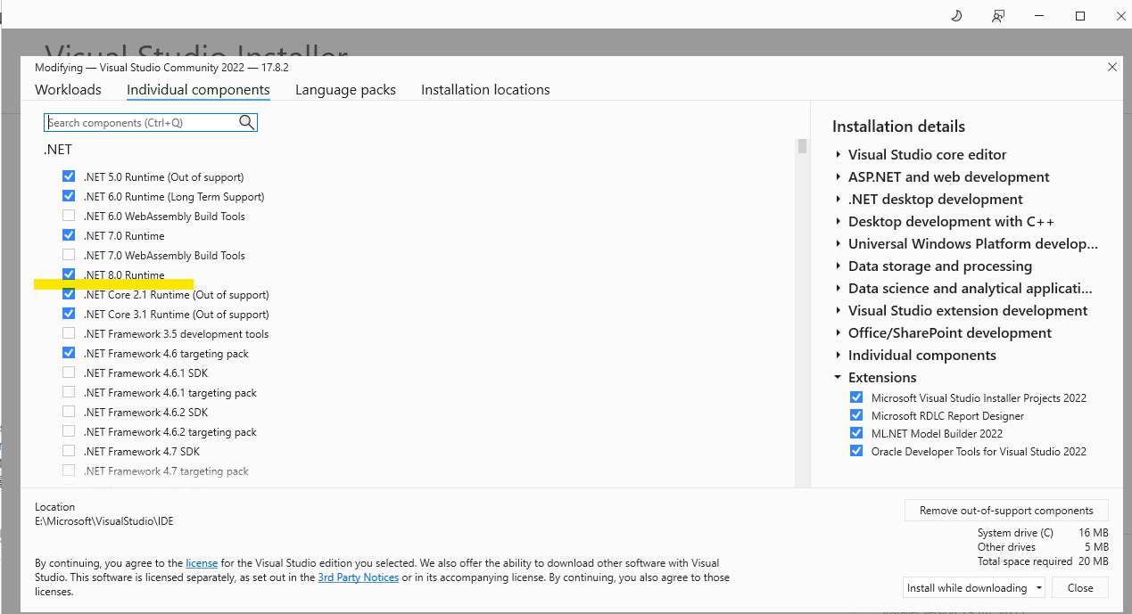Check .NET Framework 4.6.2 SDK
The image size is (1132, 614).
pyautogui.click(x=69, y=412)
